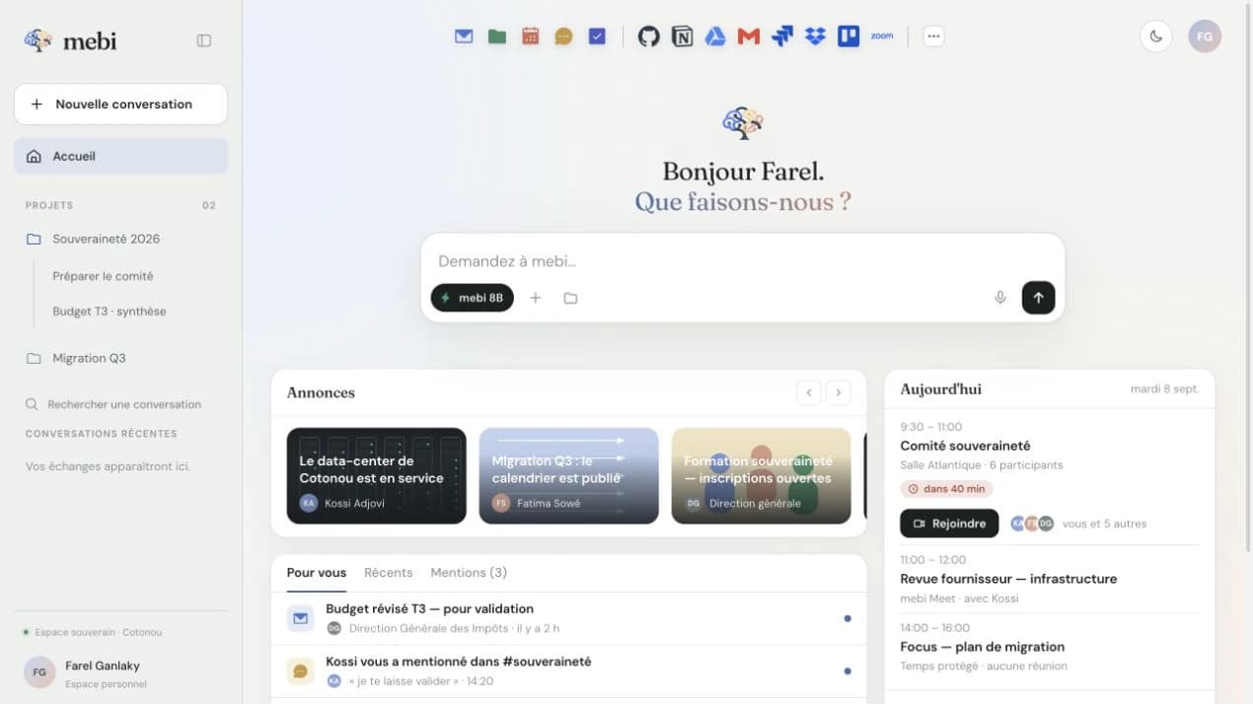The width and height of the screenshot is (1253, 704).
Task: Click Rechercher une conversation search field
Action: (120, 404)
